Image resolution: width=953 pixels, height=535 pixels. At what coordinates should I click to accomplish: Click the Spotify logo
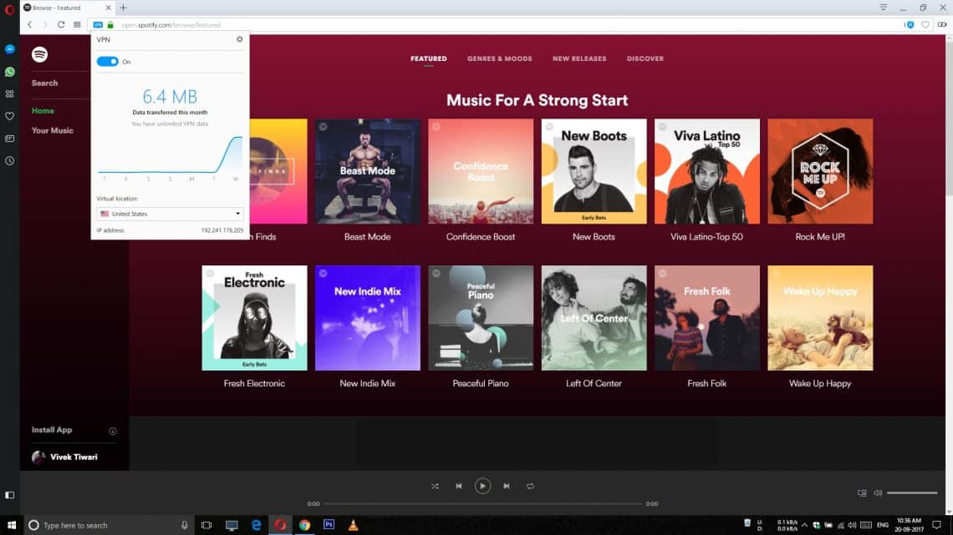point(39,54)
